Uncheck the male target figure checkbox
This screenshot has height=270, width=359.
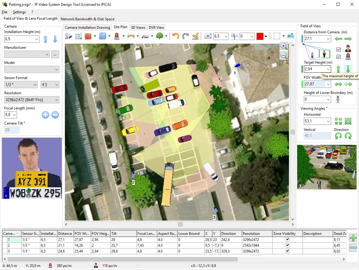coord(338,50)
